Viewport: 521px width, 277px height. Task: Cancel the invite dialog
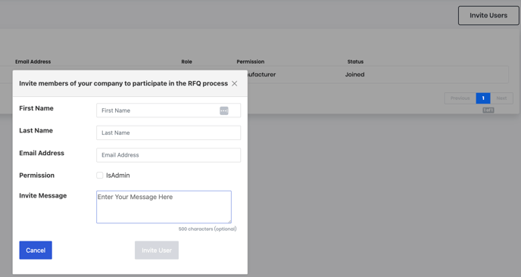coord(36,250)
